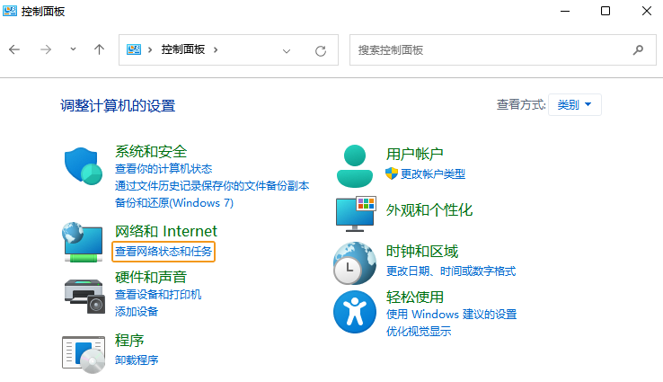
Task: Open the 类别 view-by dropdown
Action: [575, 105]
